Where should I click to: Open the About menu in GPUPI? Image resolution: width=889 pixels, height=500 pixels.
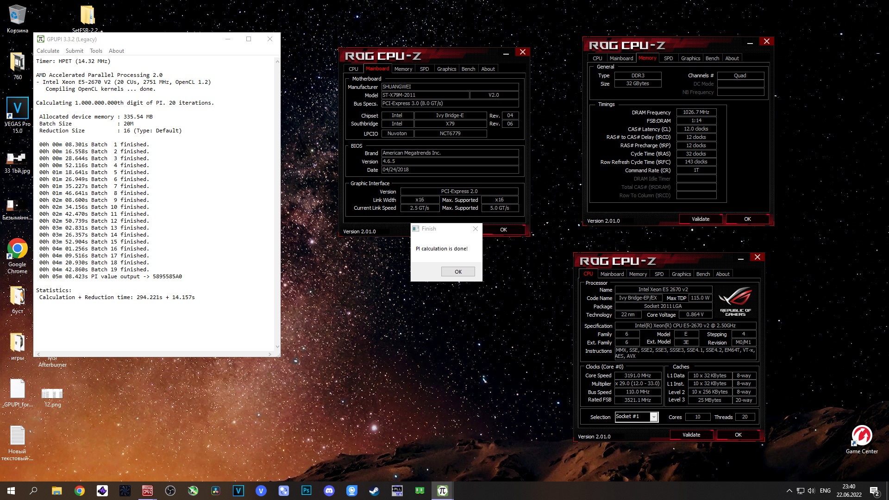(116, 51)
